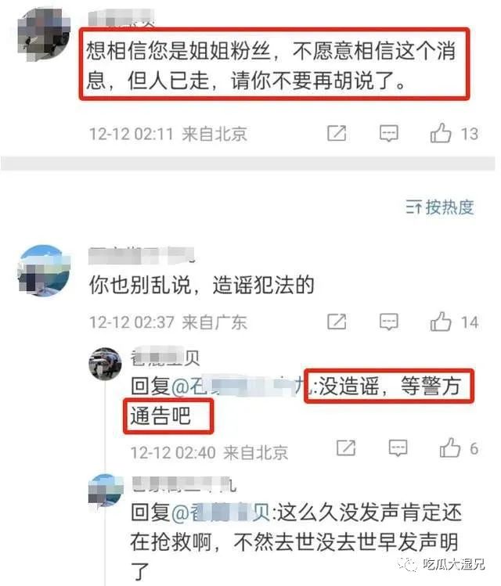This screenshot has width=501, height=586.
Task: Tap the @ mention in 这么久没发声 reply
Action: pyautogui.click(x=221, y=512)
